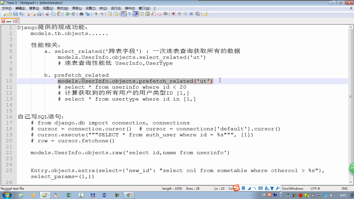Click the Stop Recording macro icon

click(179, 14)
